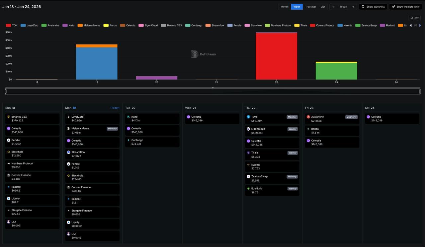Screen dimensions: 425x247
Task: Click the chart zoom slider left handle
Action: pyautogui.click(x=6, y=91)
